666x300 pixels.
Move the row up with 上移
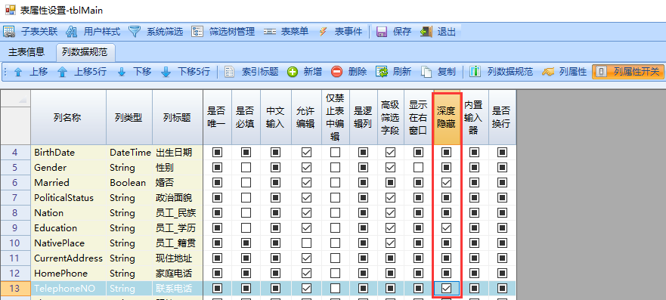[x=30, y=72]
